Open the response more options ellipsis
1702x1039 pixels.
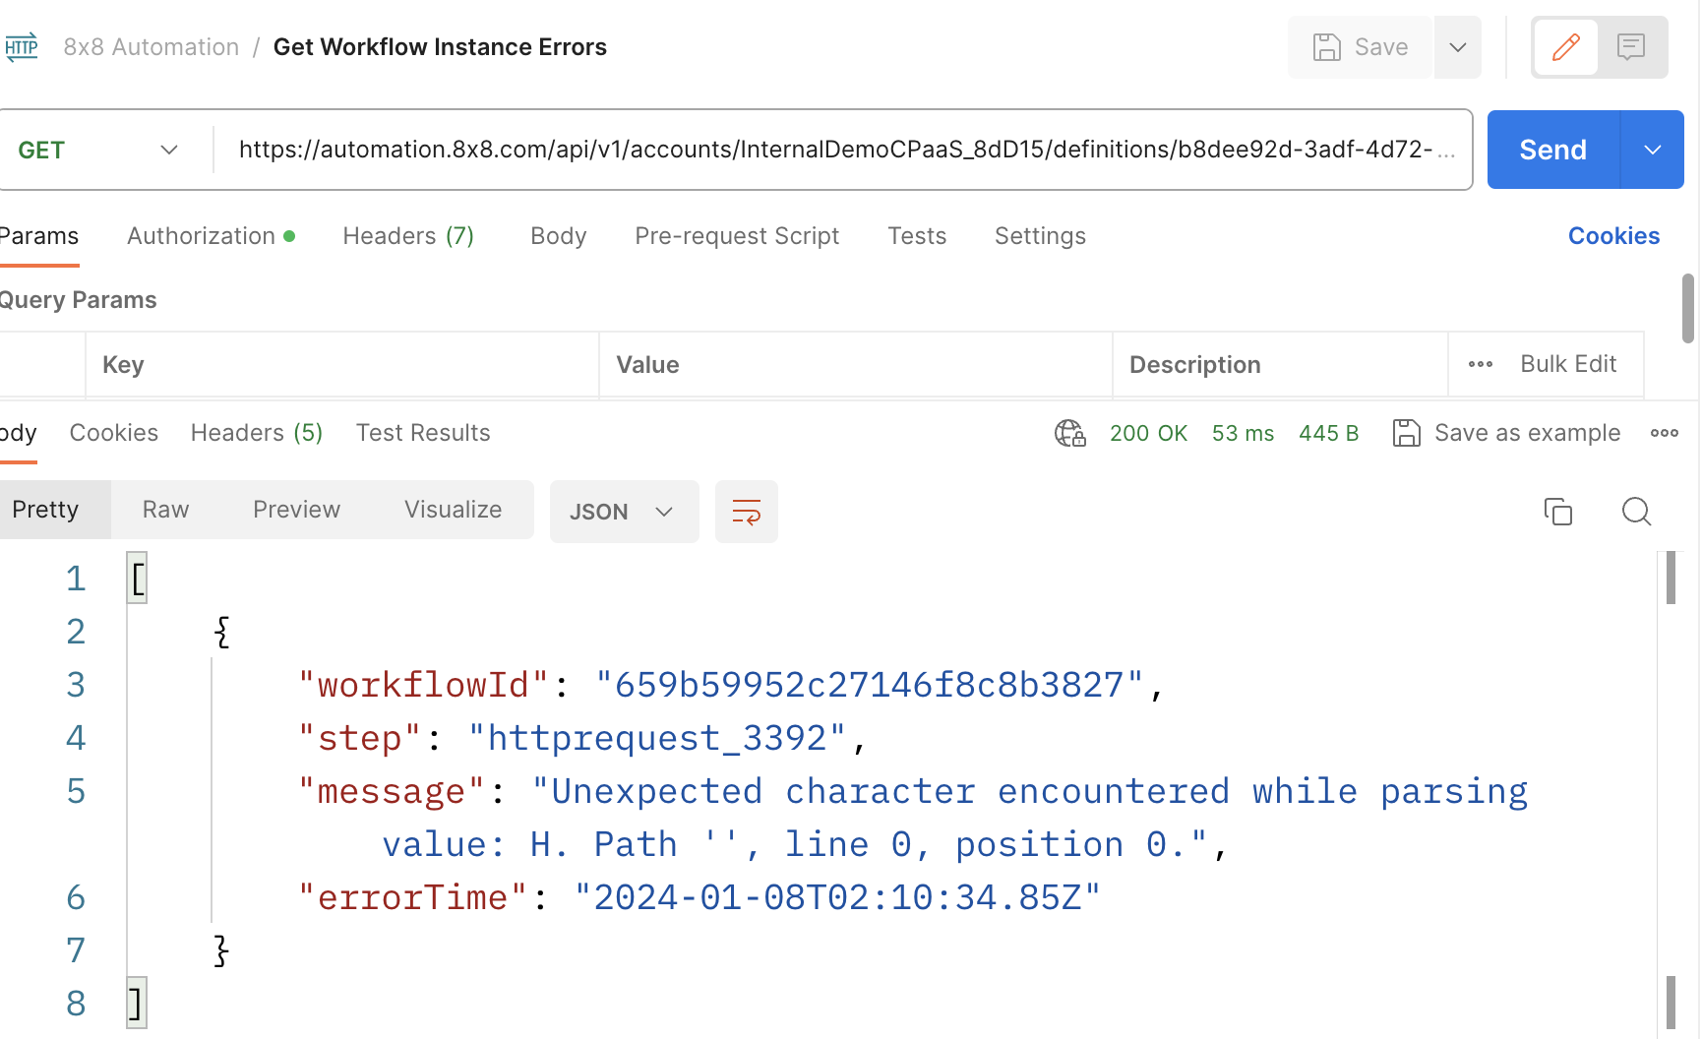pyautogui.click(x=1664, y=433)
